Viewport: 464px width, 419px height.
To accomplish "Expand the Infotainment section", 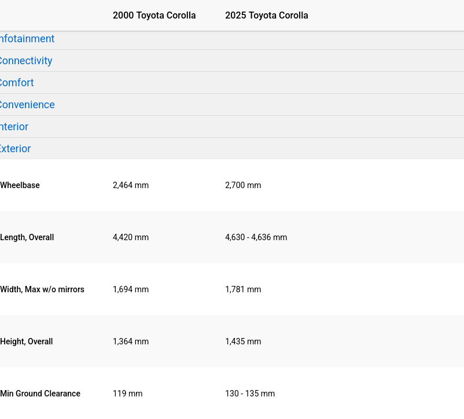I will 27,39.
